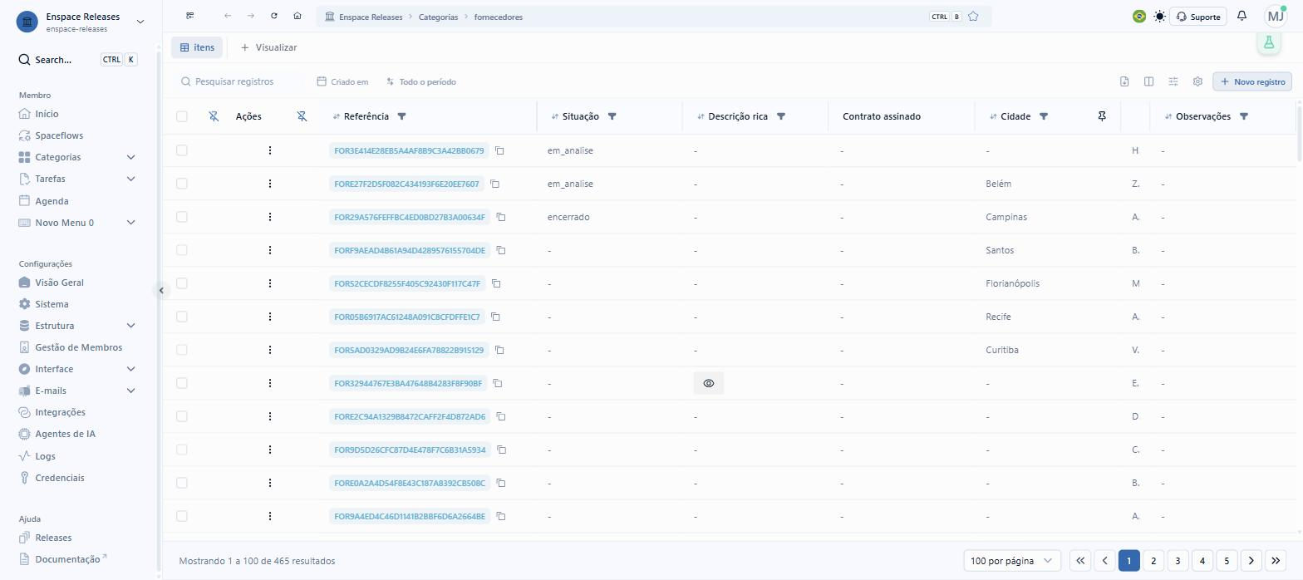Open Suporte button
This screenshot has height=580, width=1303.
point(1198,17)
